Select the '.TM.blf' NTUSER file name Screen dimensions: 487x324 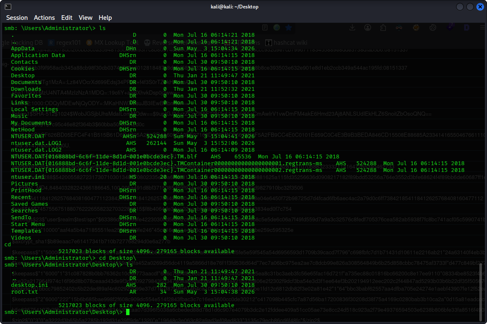pyautogui.click(x=104, y=157)
